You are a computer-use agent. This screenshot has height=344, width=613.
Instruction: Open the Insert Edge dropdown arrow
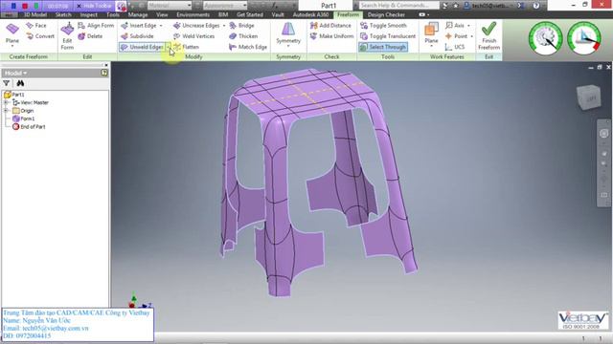[x=161, y=26]
